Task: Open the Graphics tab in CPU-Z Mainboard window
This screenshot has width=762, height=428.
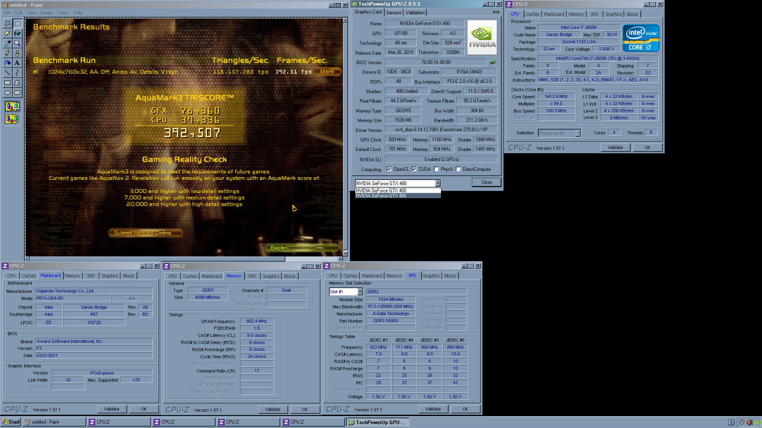Action: (x=110, y=276)
